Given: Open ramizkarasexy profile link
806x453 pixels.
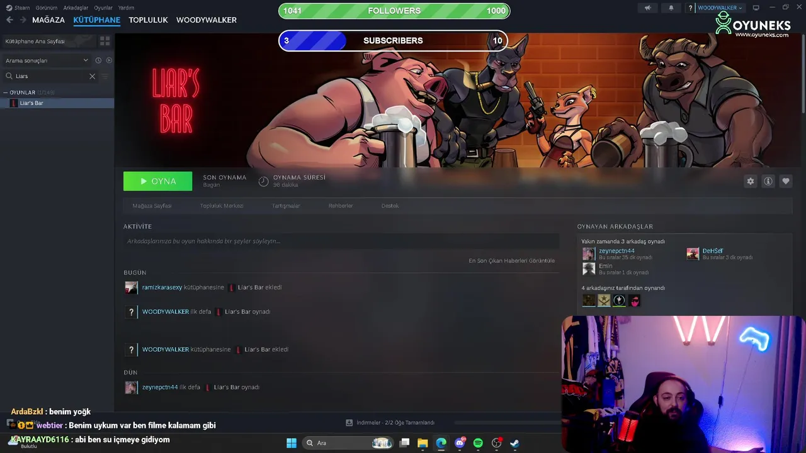Looking at the screenshot, I should (162, 288).
